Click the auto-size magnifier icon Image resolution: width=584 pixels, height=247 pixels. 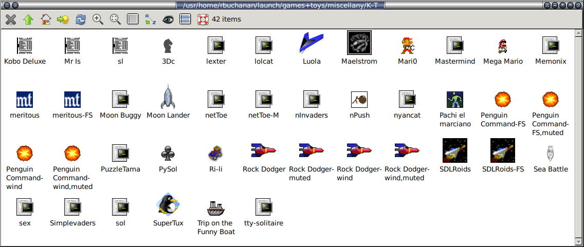[x=116, y=19]
